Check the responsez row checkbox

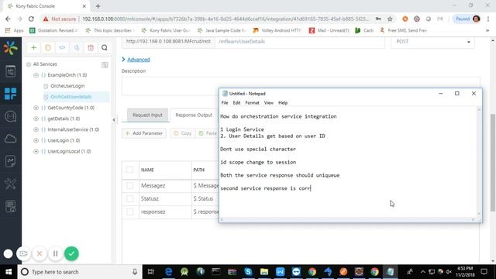click(x=129, y=212)
